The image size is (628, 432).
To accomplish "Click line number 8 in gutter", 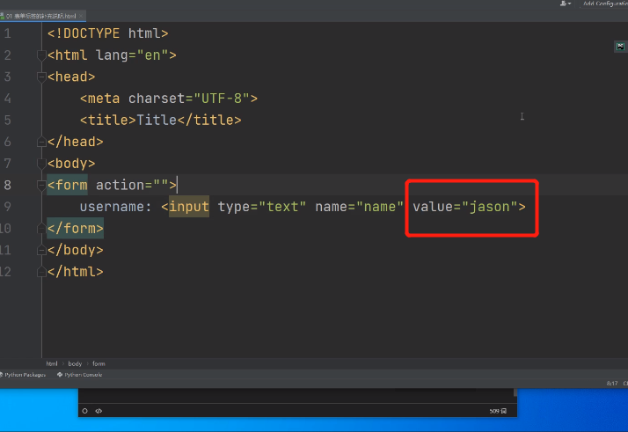I will click(x=8, y=185).
